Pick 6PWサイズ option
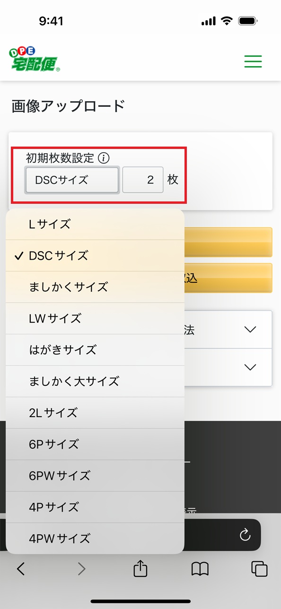This screenshot has height=609, width=281. point(95,476)
